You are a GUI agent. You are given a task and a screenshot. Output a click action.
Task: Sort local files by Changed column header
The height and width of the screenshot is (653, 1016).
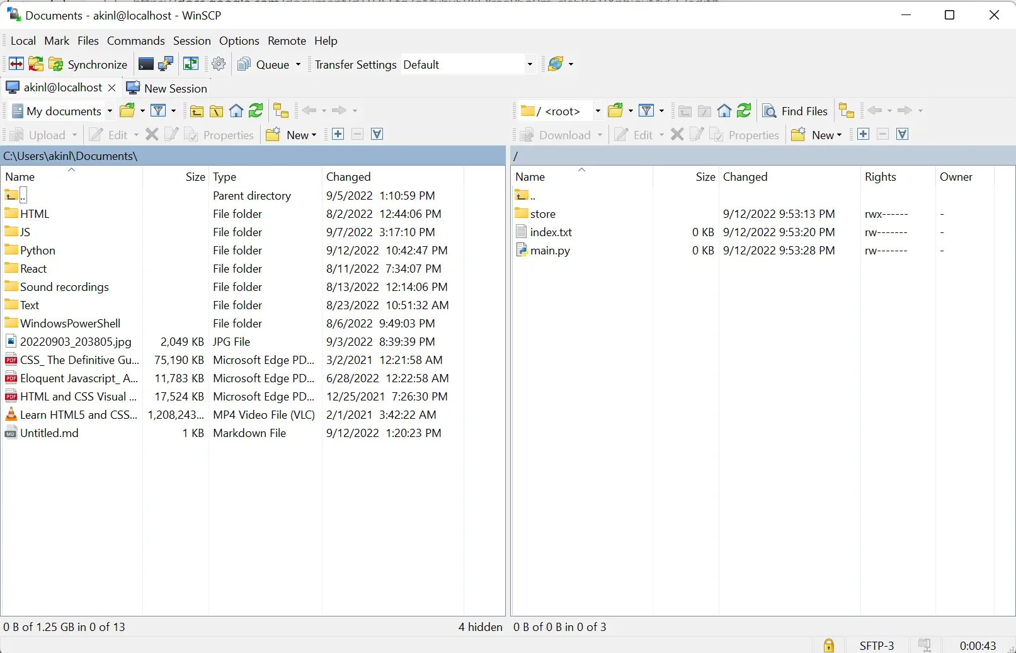coord(392,177)
